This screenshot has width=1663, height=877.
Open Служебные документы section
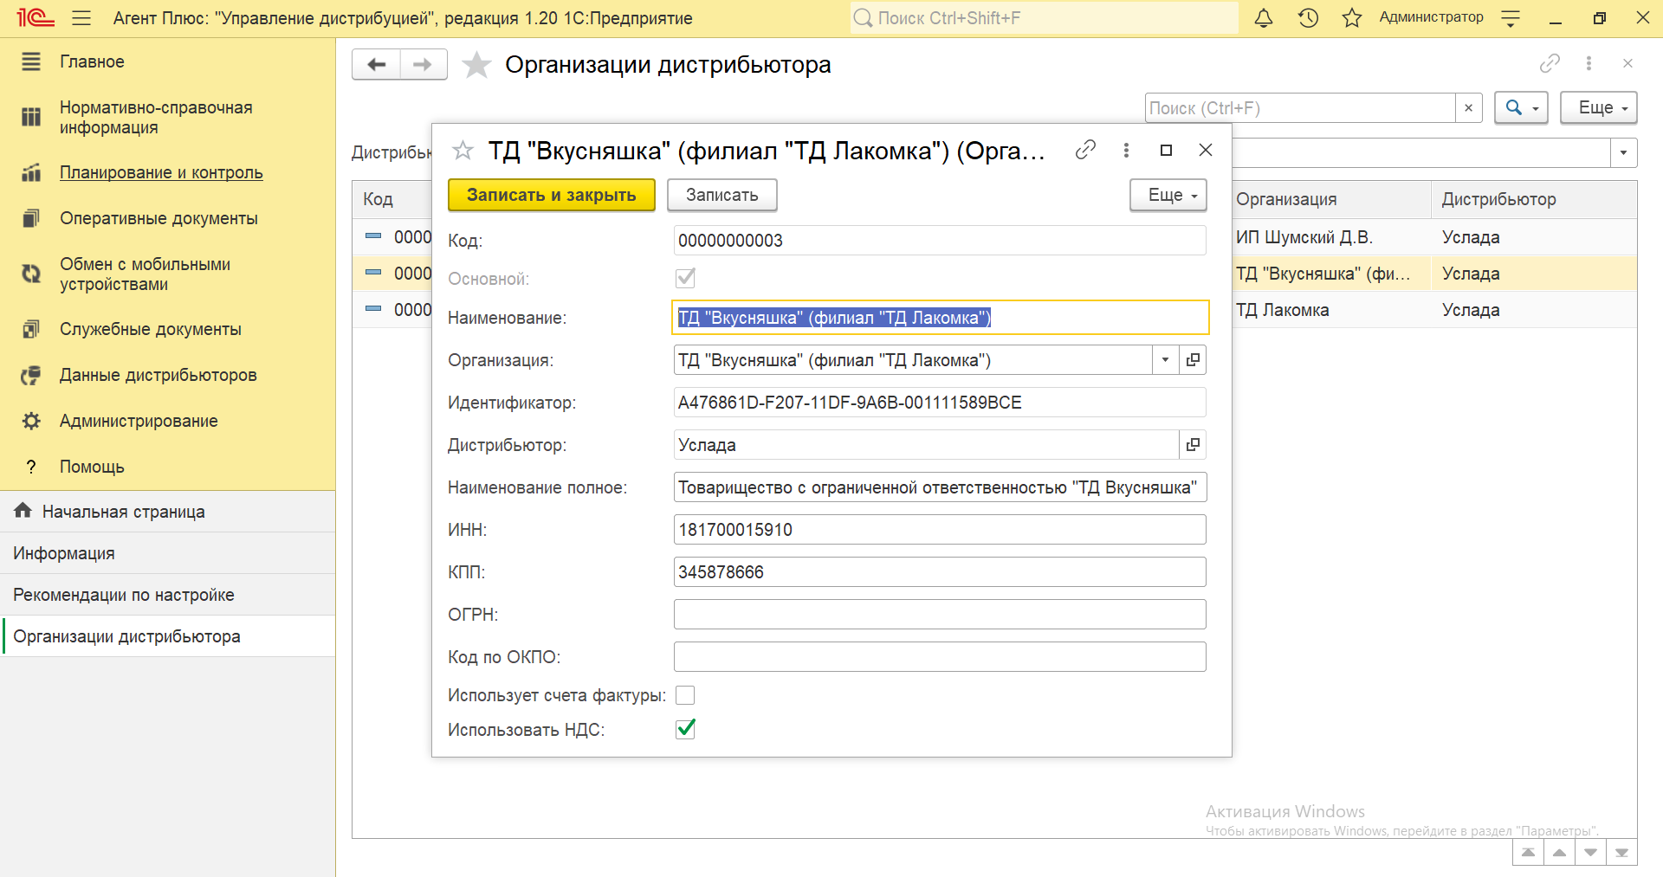(150, 329)
